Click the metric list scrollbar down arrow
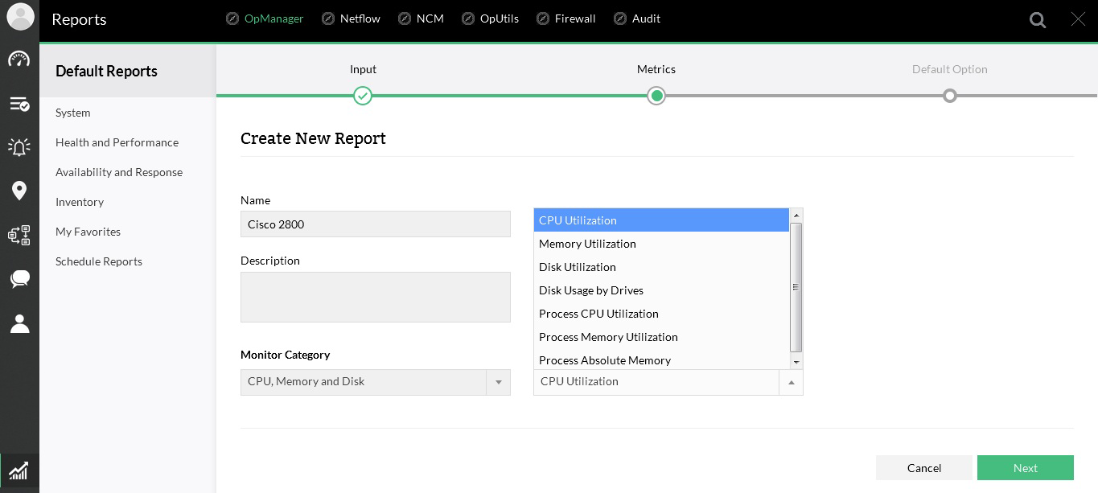 coord(796,363)
